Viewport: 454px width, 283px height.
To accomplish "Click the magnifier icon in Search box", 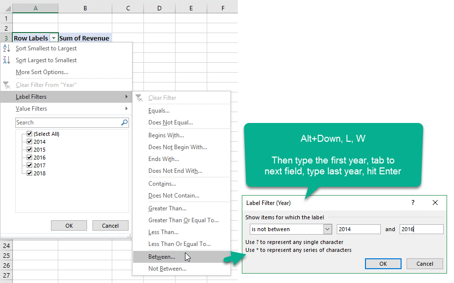I will pos(124,122).
